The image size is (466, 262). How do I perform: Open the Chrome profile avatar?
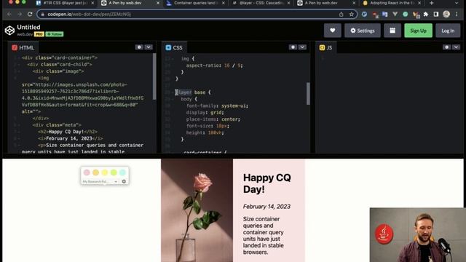tap(446, 14)
